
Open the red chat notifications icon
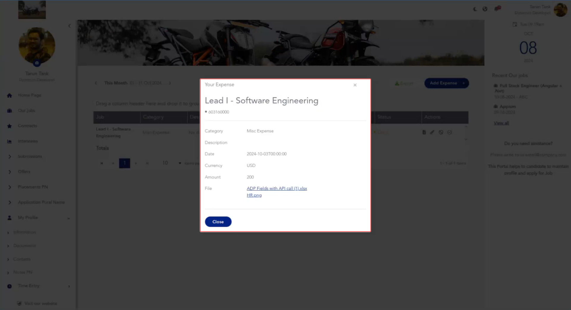point(498,8)
